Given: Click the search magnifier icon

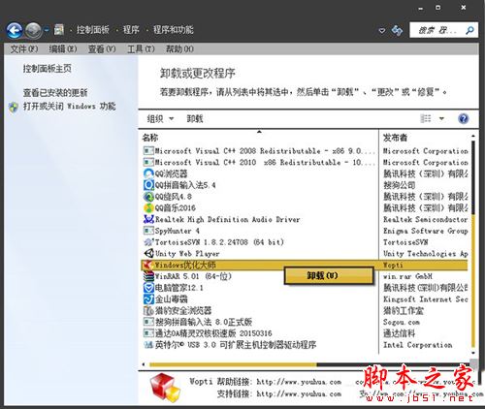Looking at the screenshot, I should pos(469,30).
